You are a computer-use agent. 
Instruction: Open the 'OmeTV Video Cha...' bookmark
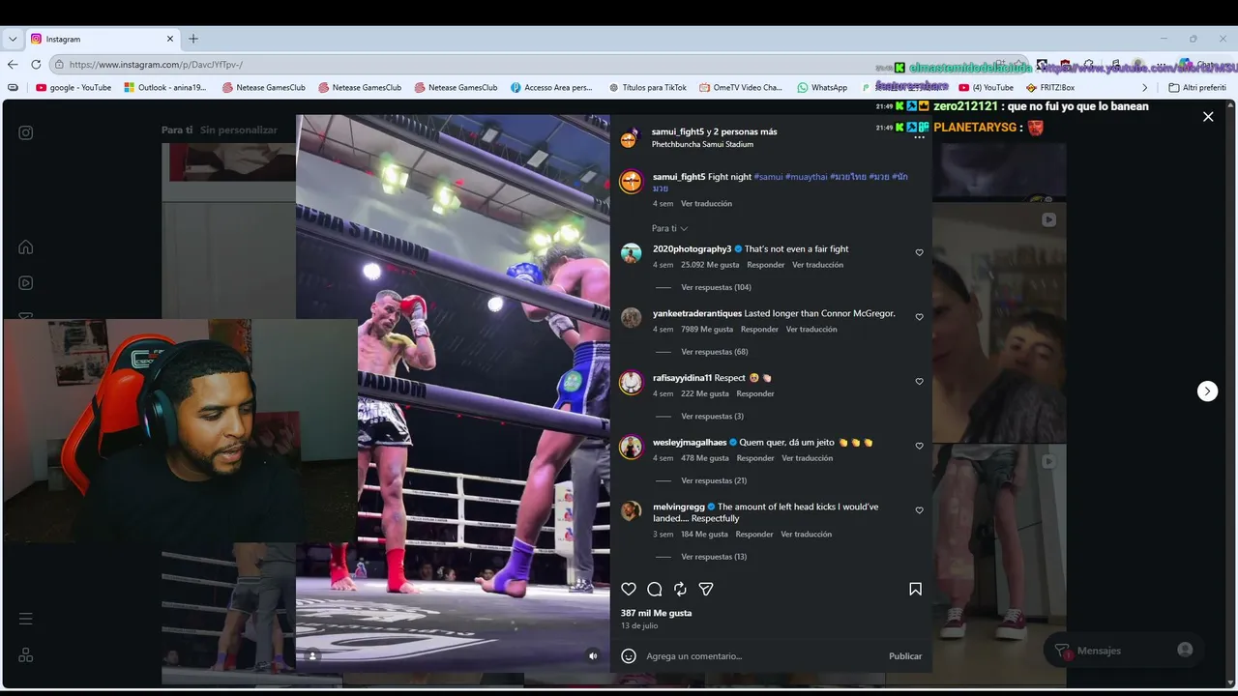coord(741,87)
